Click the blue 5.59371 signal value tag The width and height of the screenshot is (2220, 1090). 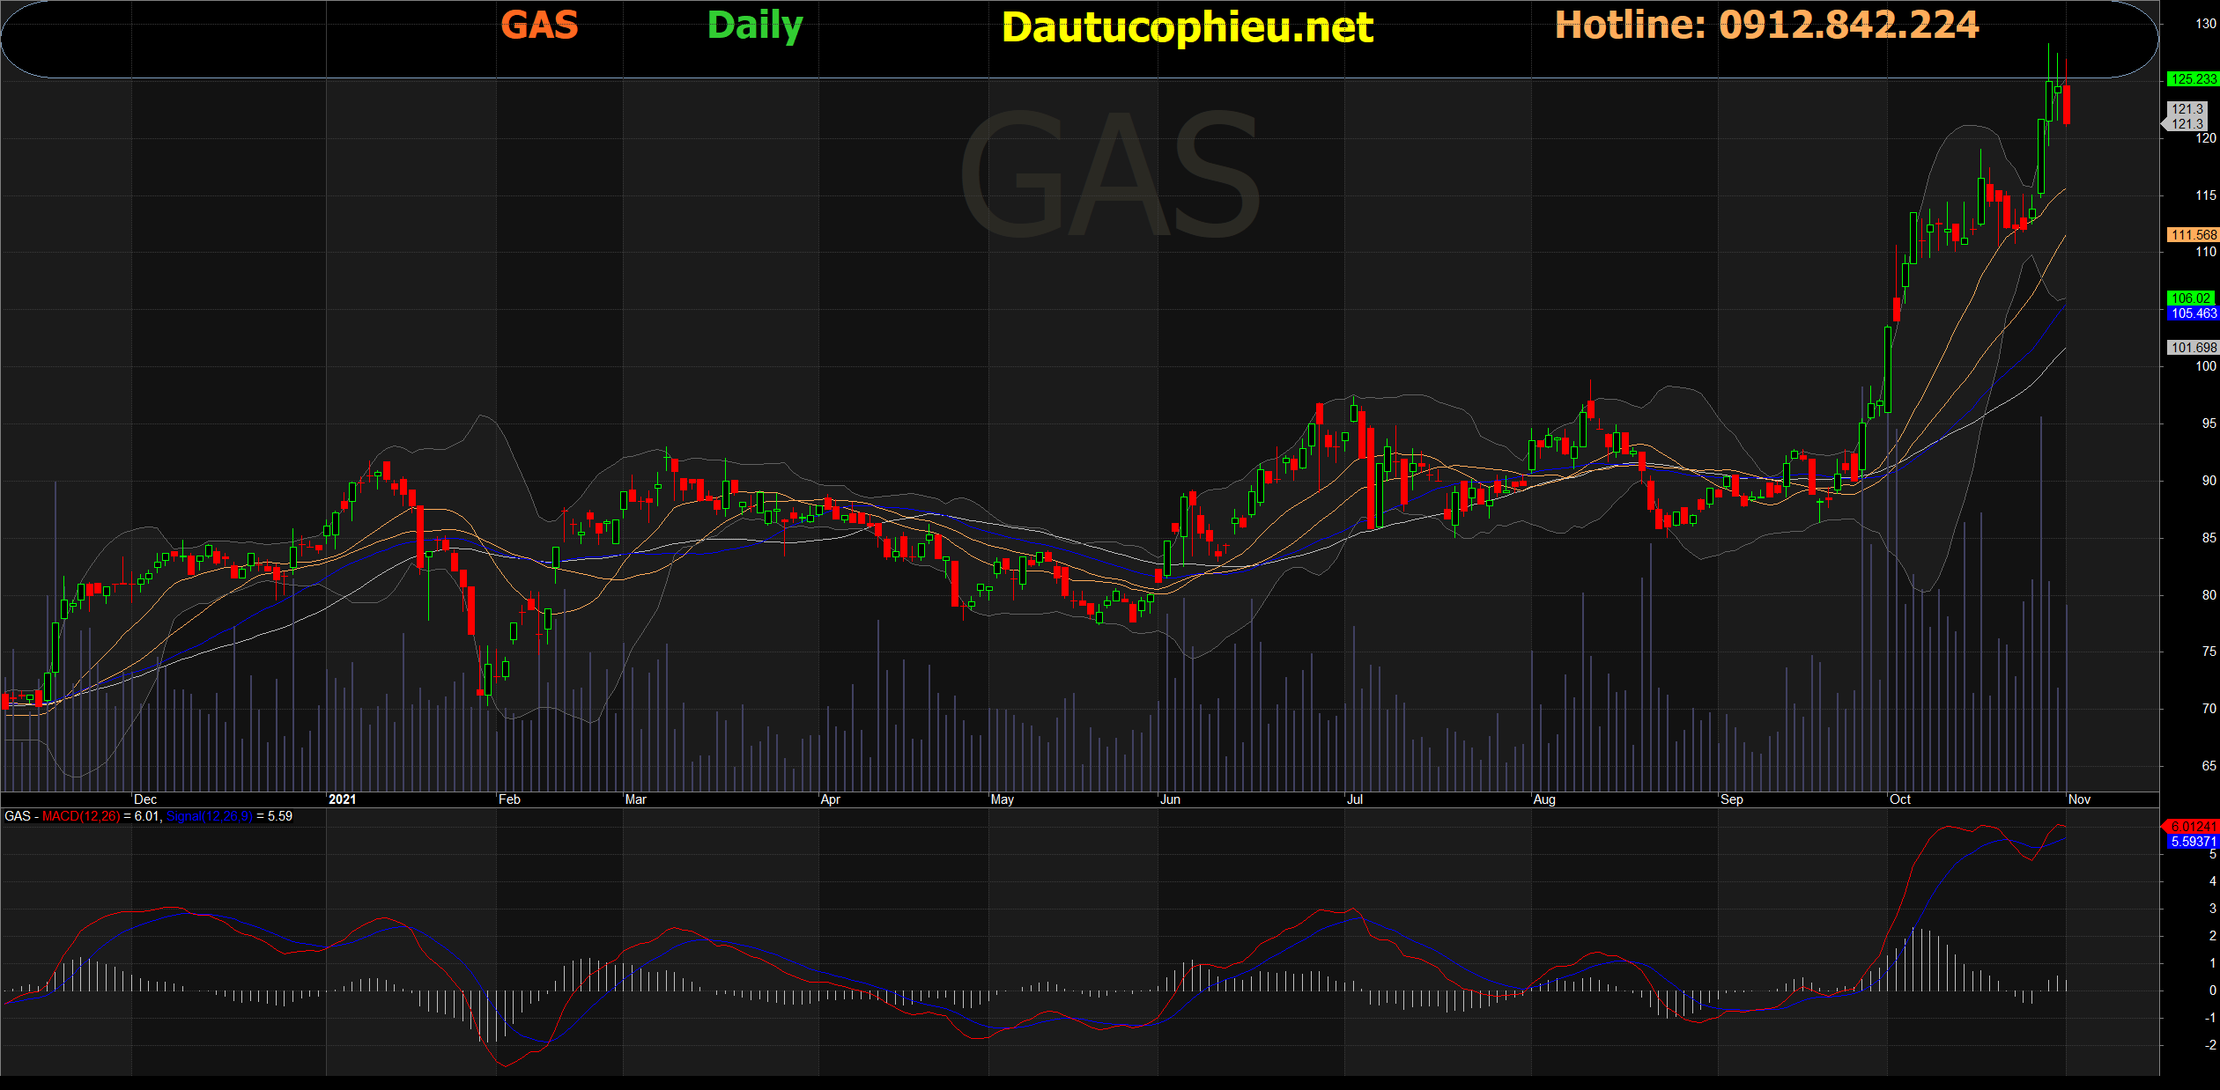click(2192, 842)
